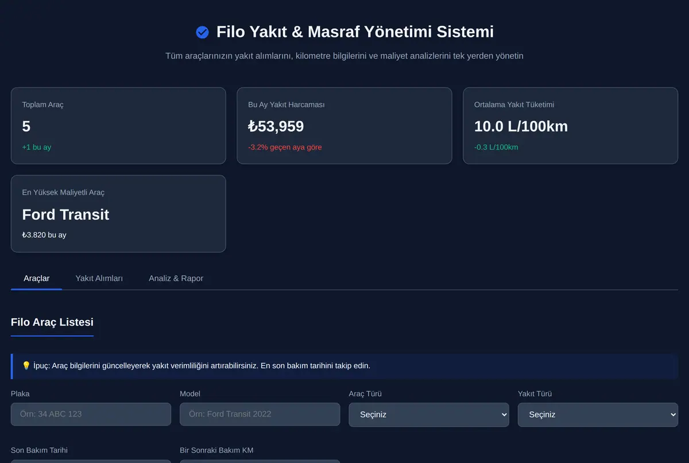Click the '-0.3 L/100km' change text
The image size is (689, 463).
[496, 147]
